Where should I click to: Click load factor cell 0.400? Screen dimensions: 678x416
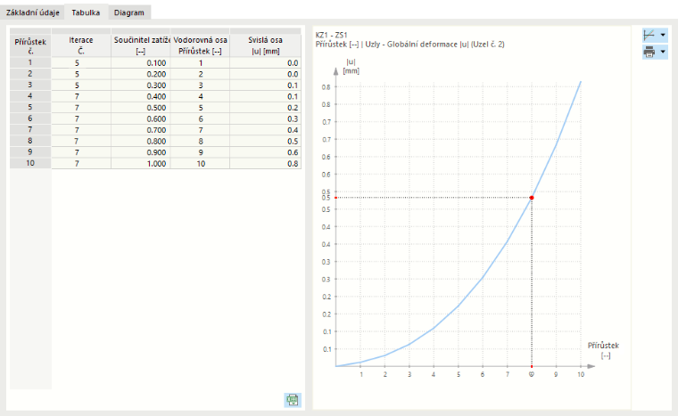(x=141, y=97)
